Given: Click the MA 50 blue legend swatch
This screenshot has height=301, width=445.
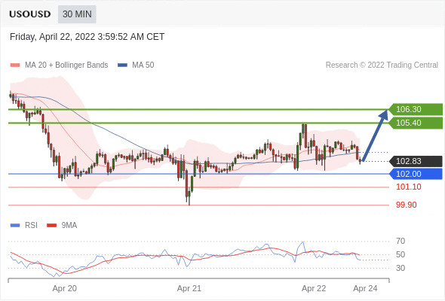Looking at the screenshot, I should [x=122, y=65].
